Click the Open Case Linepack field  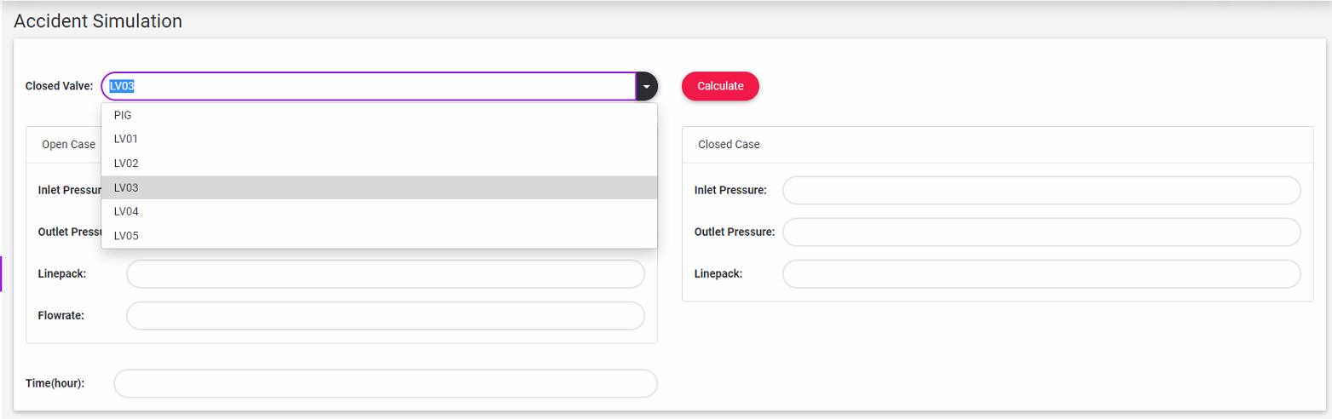tap(385, 274)
